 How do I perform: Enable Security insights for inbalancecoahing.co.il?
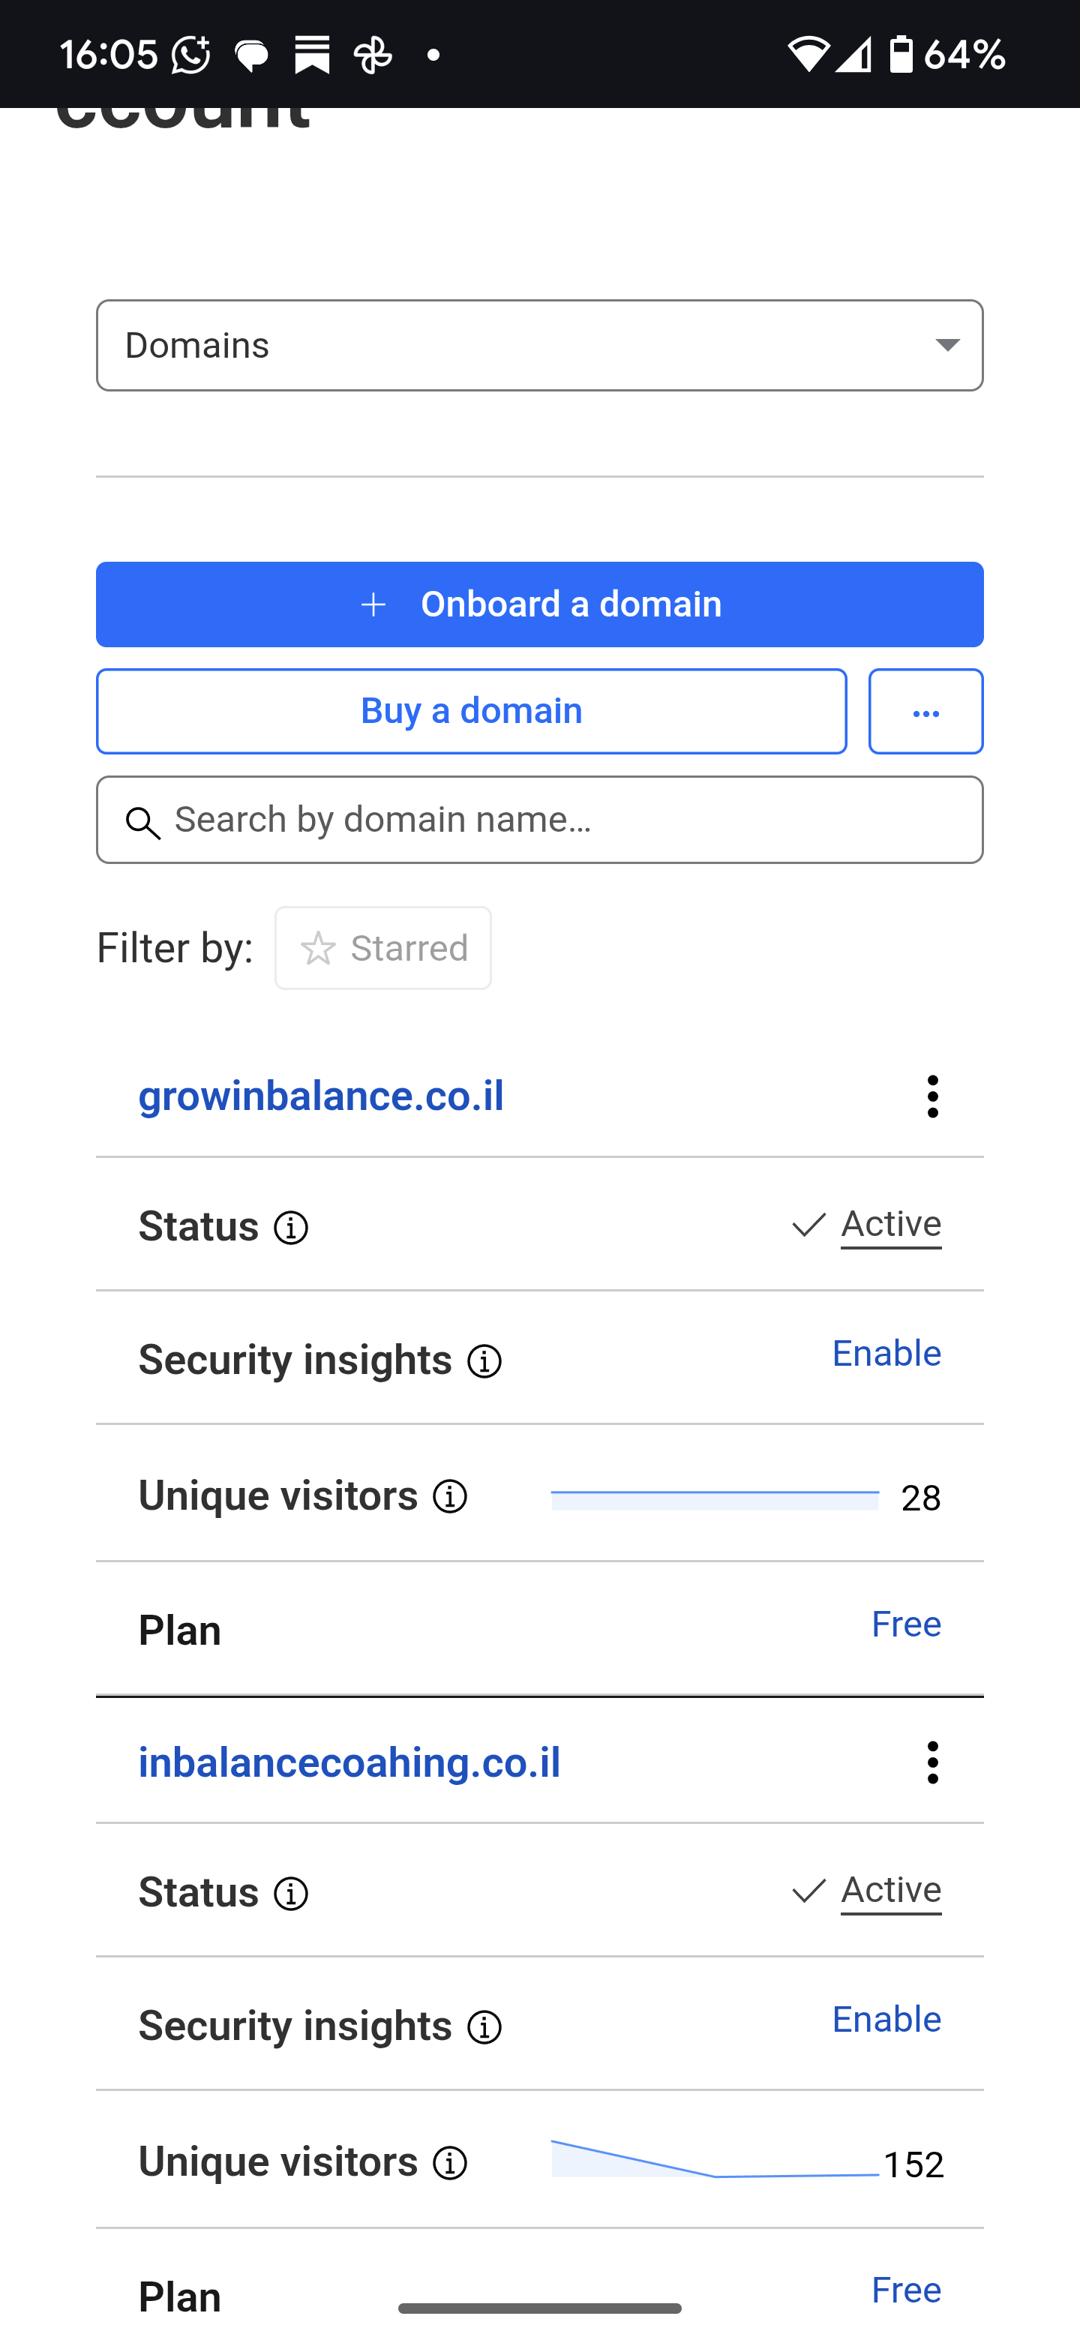pos(886,2019)
